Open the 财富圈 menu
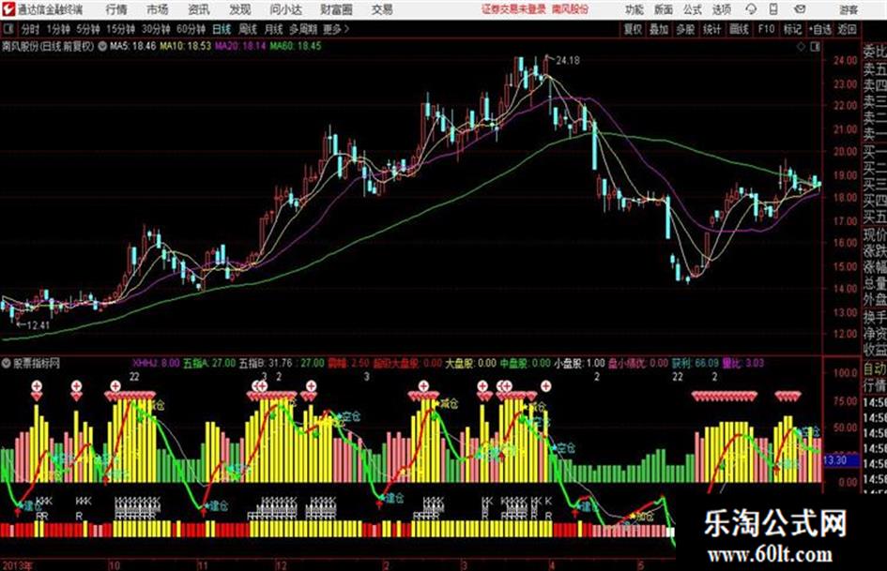Viewport: 887px width, 571px height. pos(336,9)
